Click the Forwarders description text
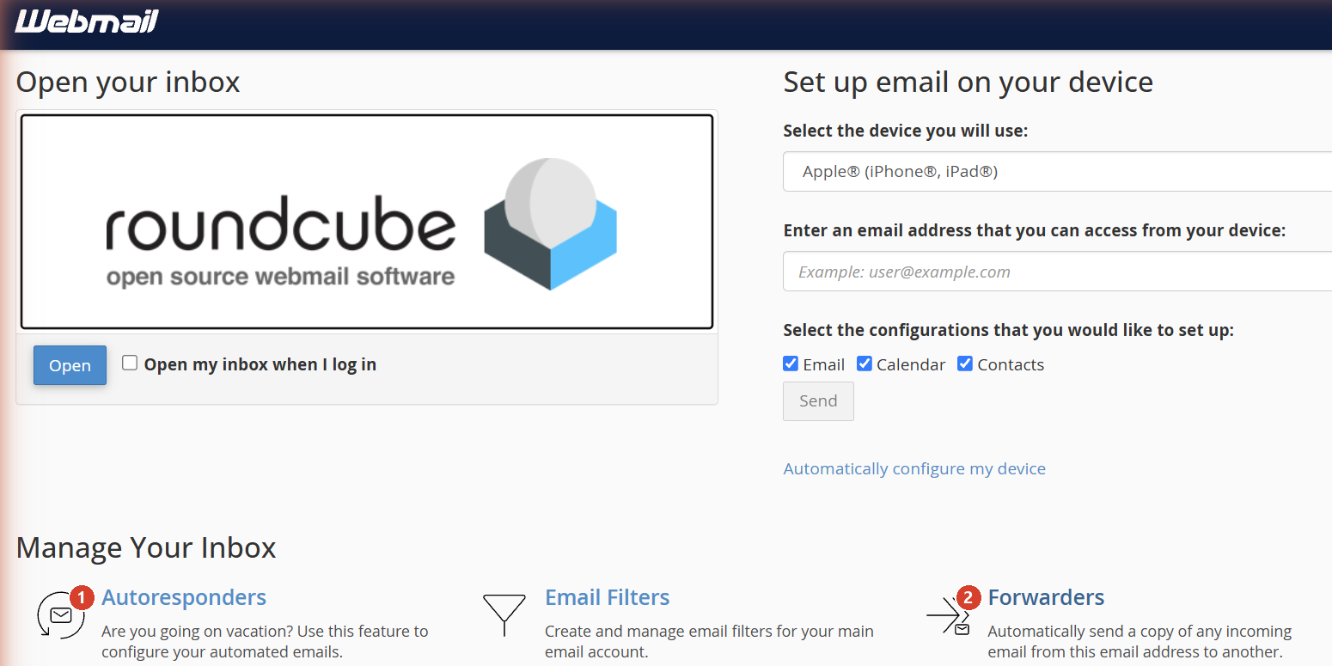 [1140, 642]
